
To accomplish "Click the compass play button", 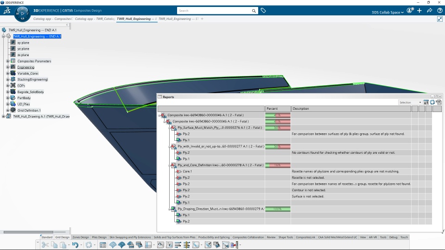I will pos(22,13).
